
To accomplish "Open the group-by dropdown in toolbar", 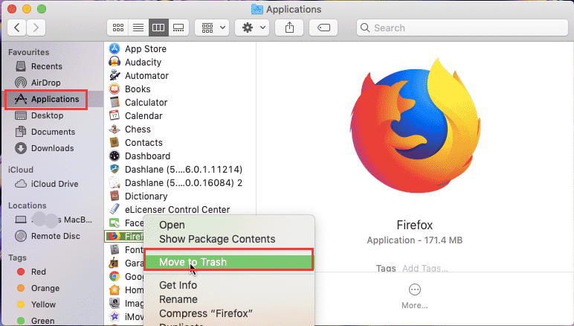I will (213, 28).
